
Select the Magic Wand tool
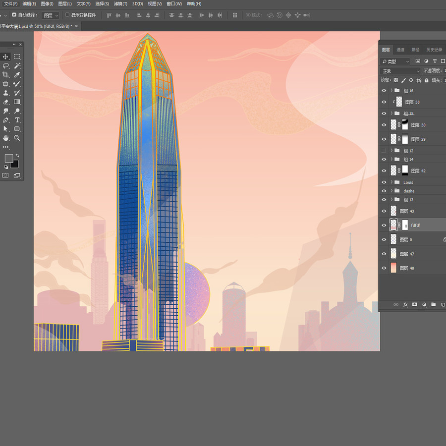[x=17, y=66]
